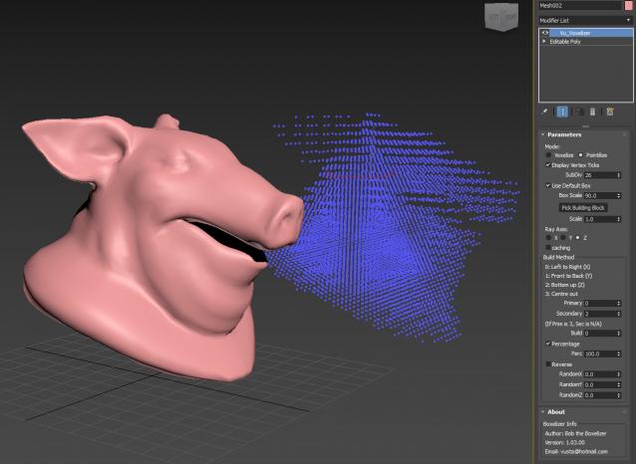Image resolution: width=636 pixels, height=464 pixels.
Task: Click the RandomY spinner arrows
Action: [x=619, y=384]
